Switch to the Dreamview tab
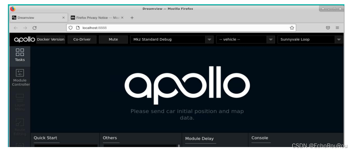This screenshot has height=151, width=352. [39, 18]
